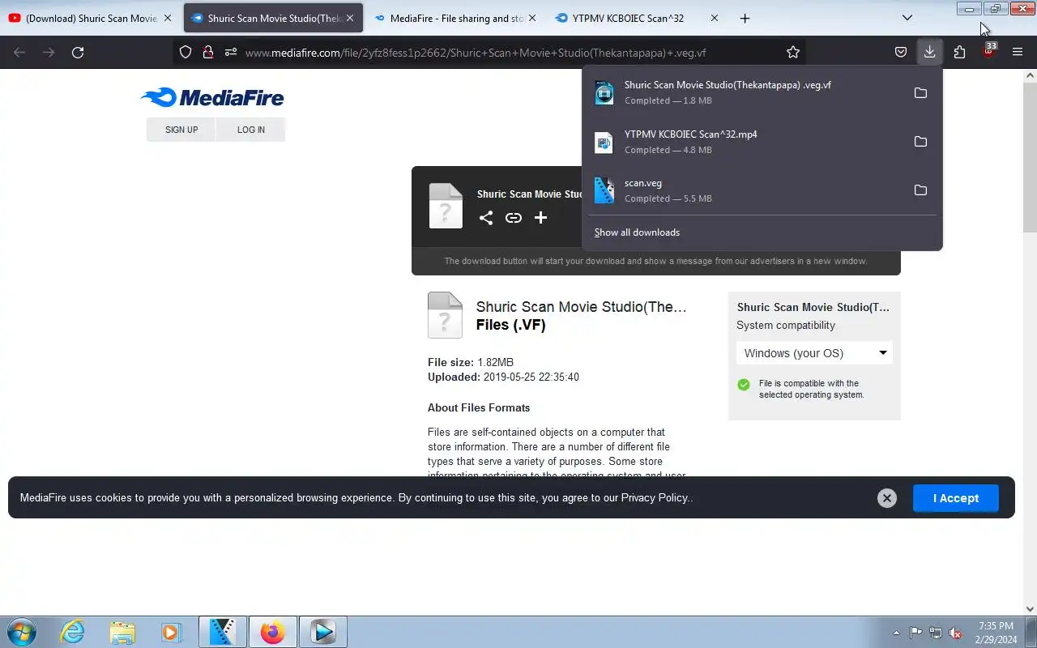Click the permissions icon in the address bar
The height and width of the screenshot is (648, 1037).
[231, 53]
